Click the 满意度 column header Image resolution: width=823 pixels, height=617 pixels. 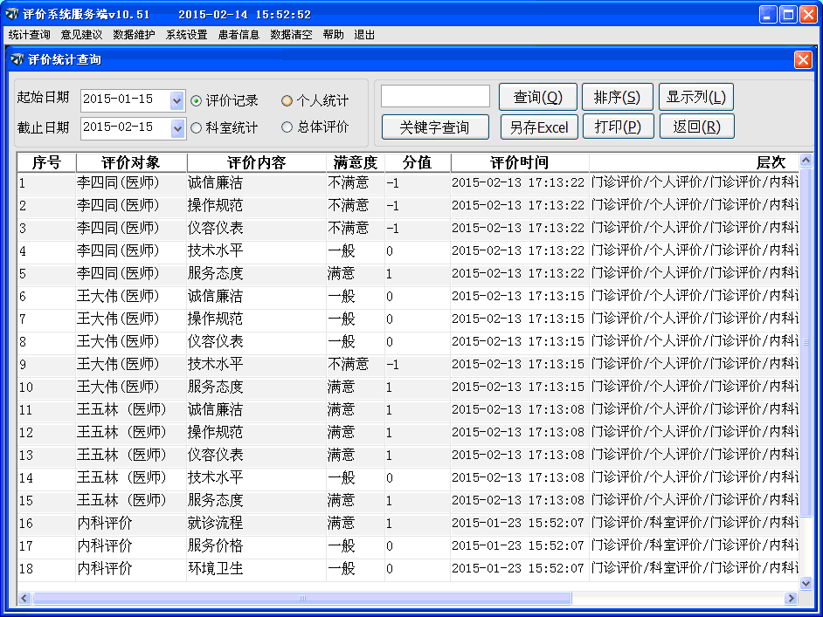[356, 162]
